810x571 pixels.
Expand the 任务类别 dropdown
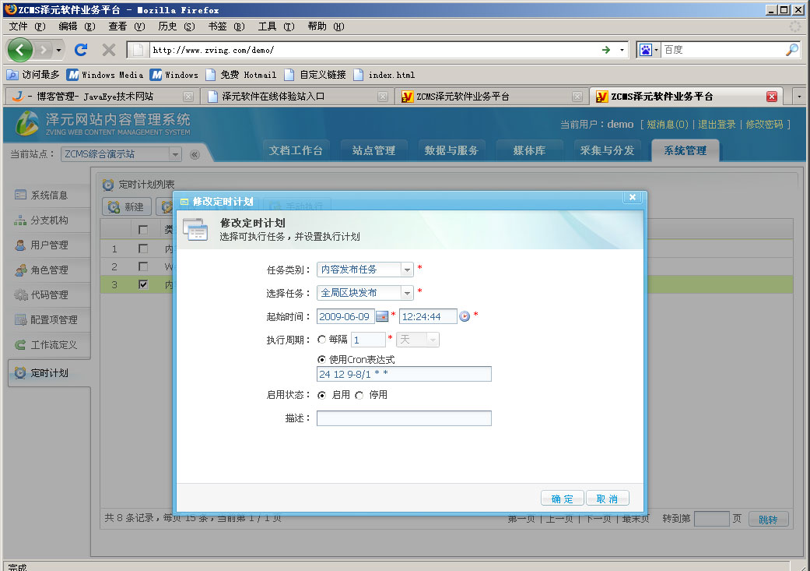[x=407, y=270]
